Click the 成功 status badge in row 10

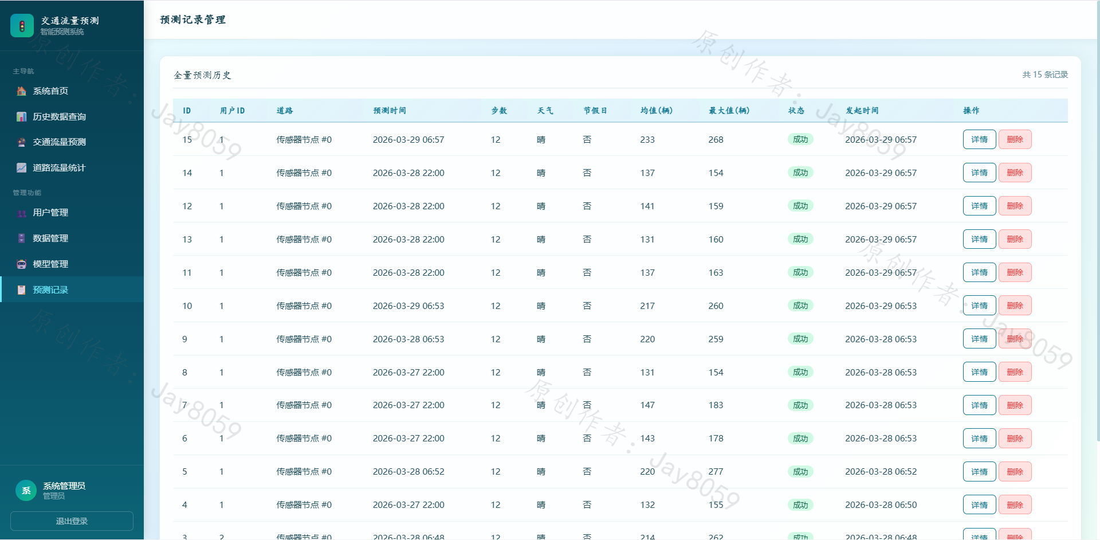coord(800,306)
